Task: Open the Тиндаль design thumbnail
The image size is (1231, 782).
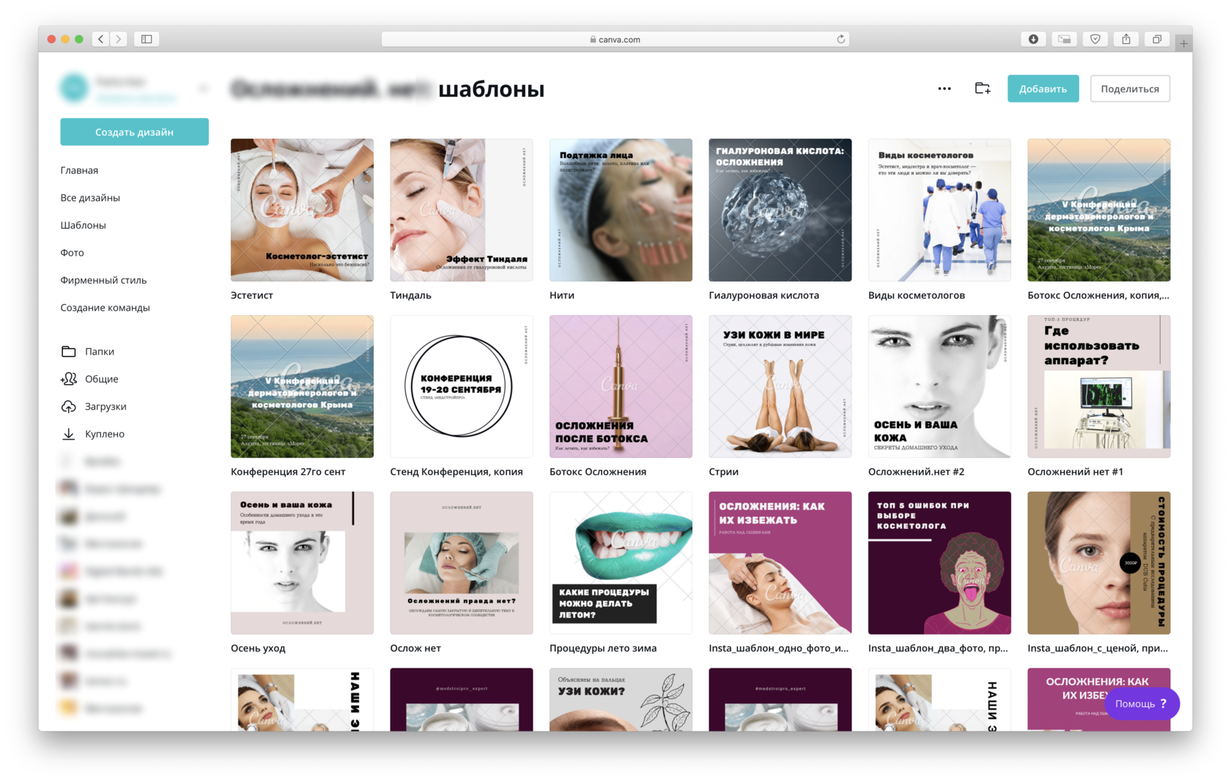Action: tap(462, 210)
